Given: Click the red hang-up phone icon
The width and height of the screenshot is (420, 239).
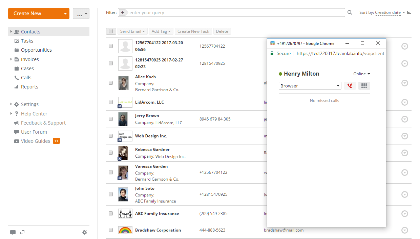Looking at the screenshot, I should point(350,86).
